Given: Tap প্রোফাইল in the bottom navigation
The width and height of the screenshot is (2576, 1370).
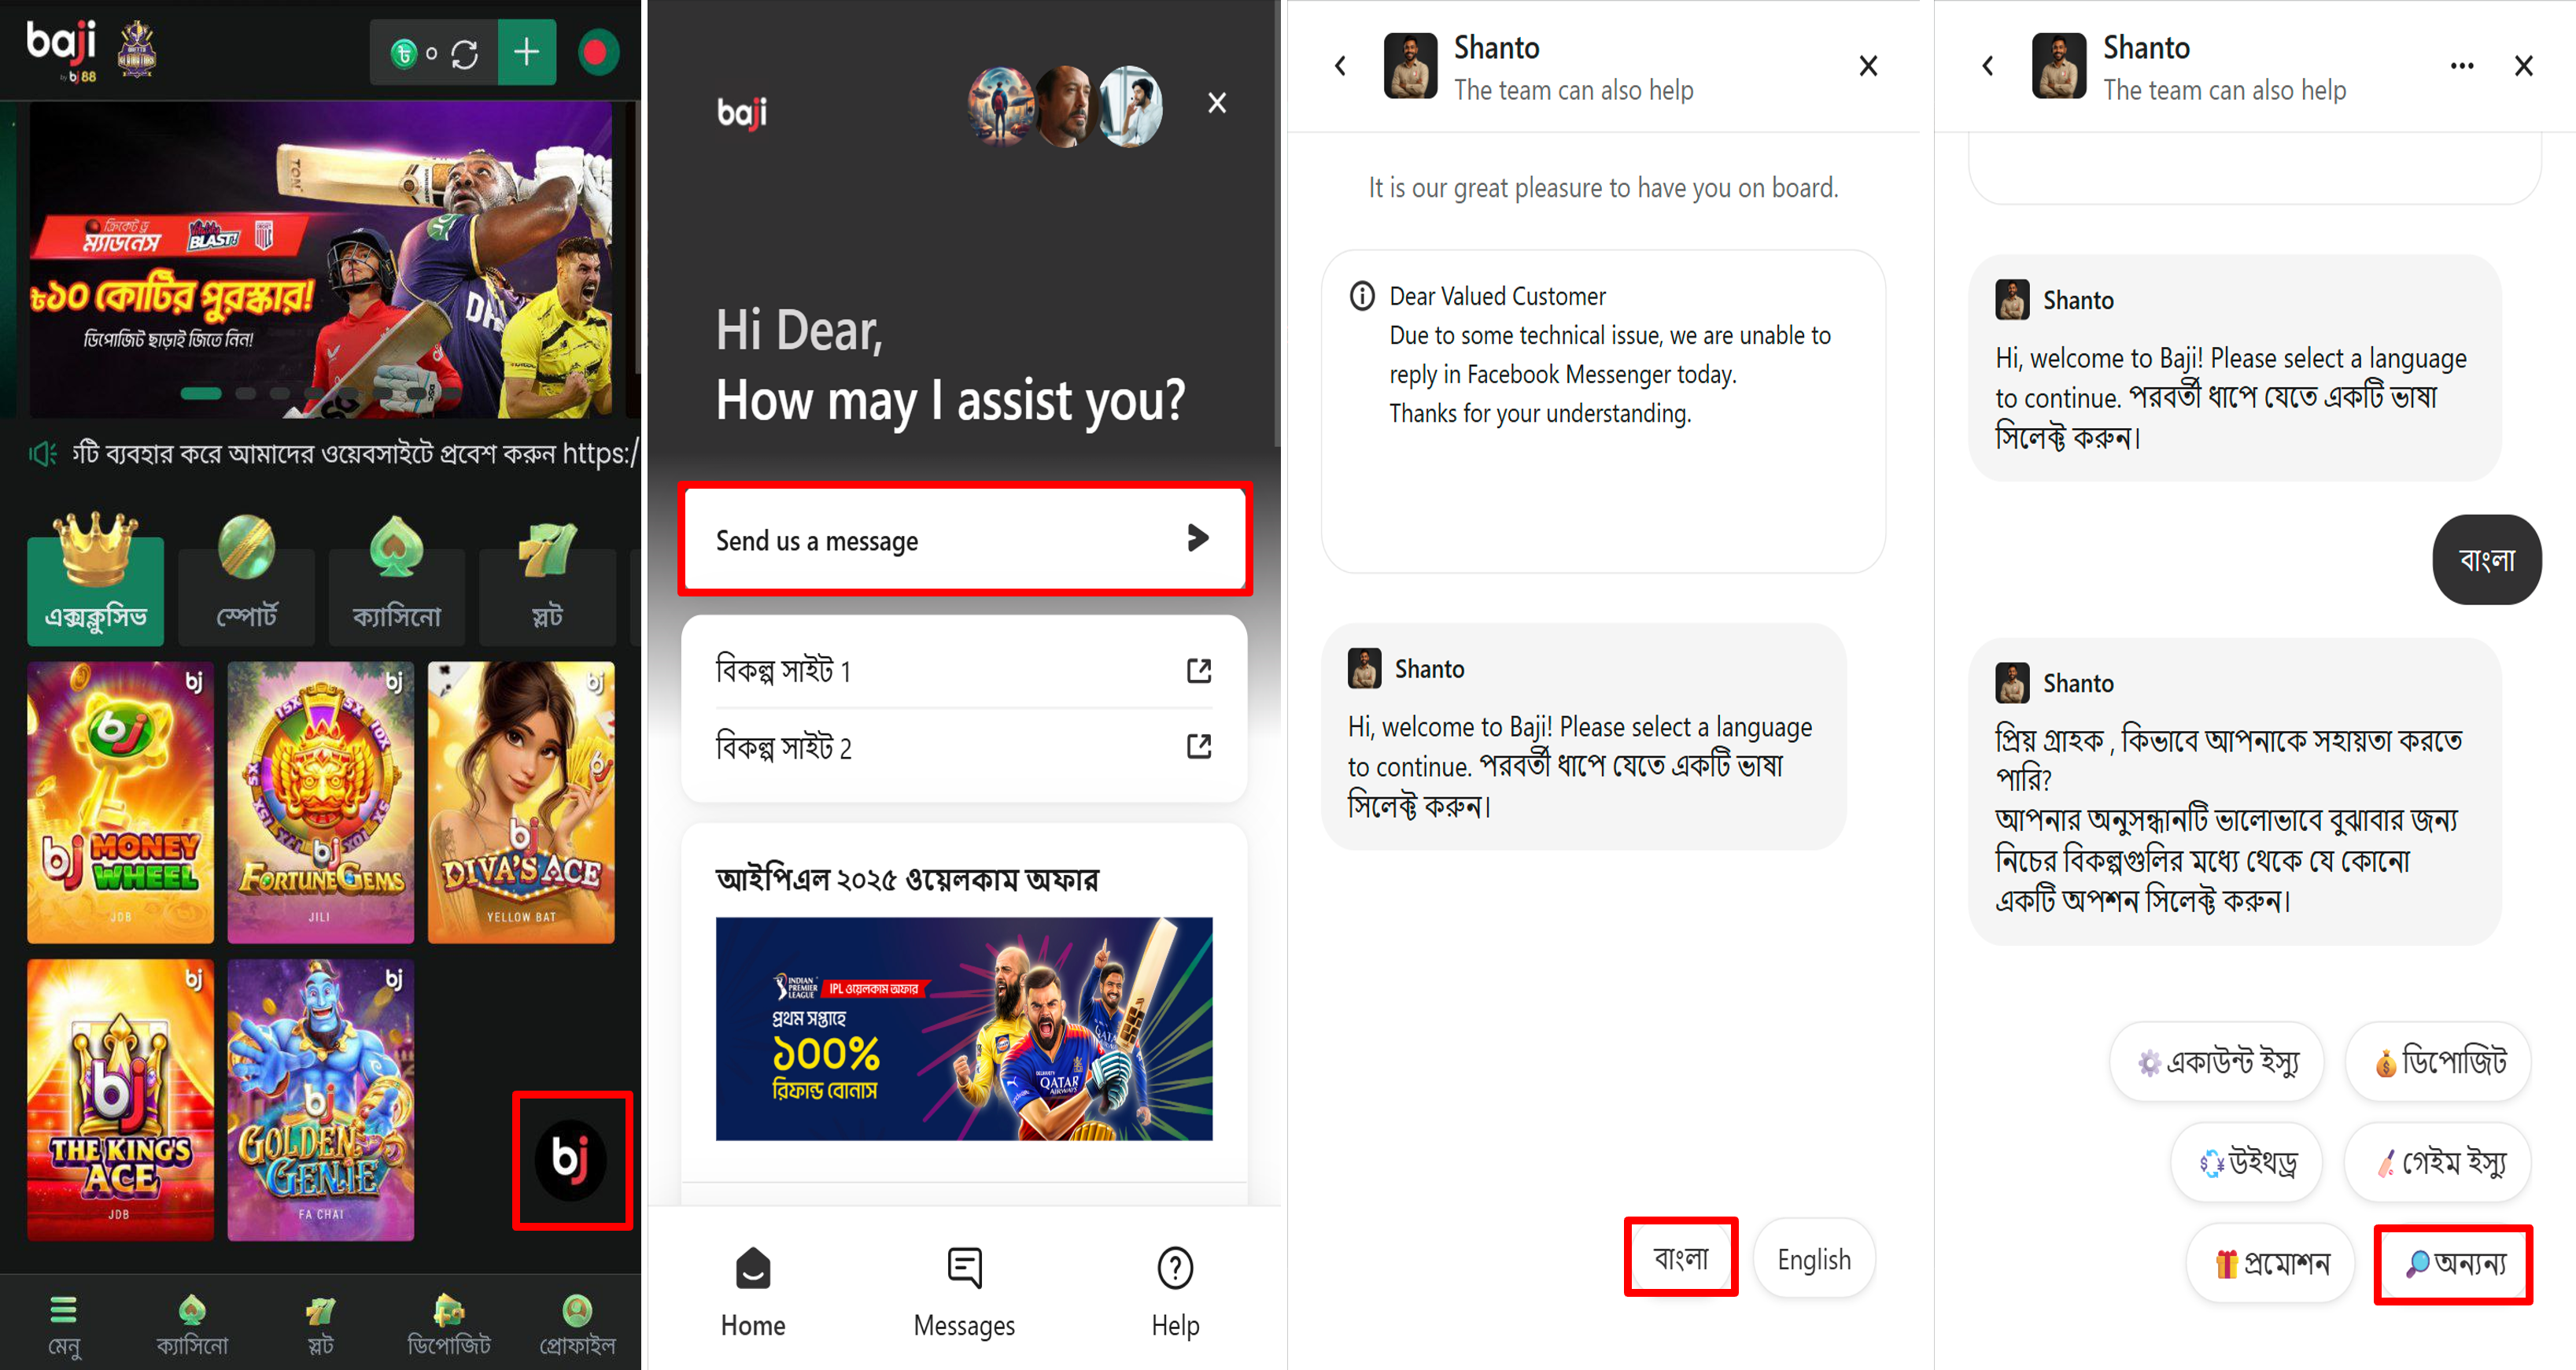Looking at the screenshot, I should click(x=577, y=1324).
